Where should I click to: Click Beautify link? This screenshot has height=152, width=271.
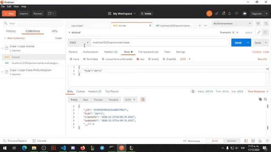[x=263, y=59]
